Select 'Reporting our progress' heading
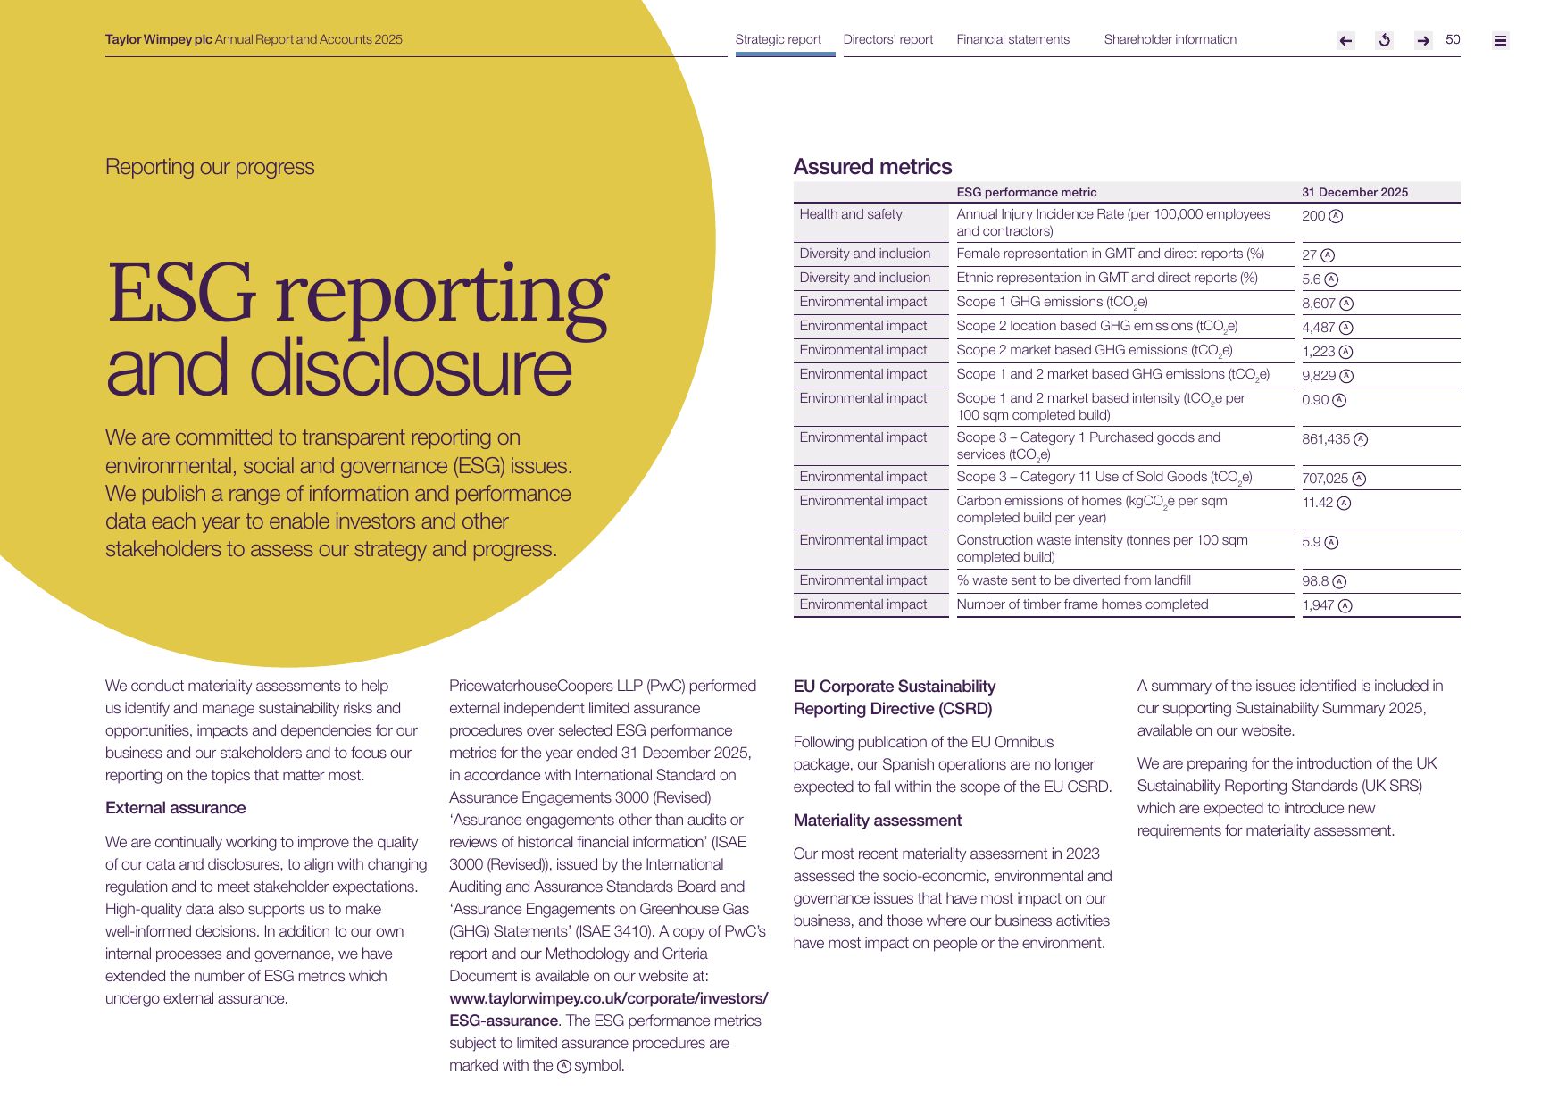This screenshot has height=1108, width=1566. coord(210,167)
